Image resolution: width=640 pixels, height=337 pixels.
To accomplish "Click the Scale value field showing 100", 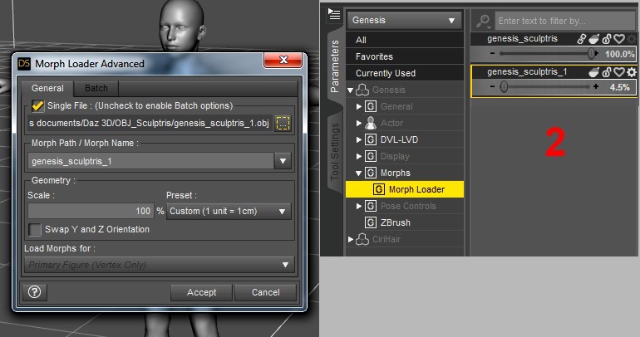I will [91, 211].
